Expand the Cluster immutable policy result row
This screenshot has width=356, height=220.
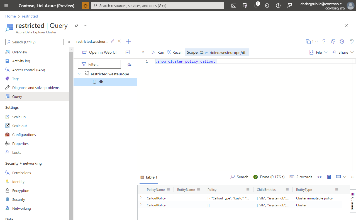pyautogui.click(x=141, y=197)
